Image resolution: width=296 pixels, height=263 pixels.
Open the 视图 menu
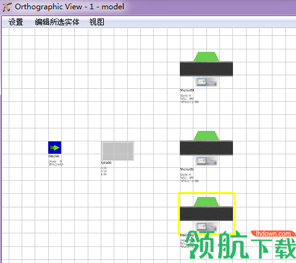tap(96, 22)
